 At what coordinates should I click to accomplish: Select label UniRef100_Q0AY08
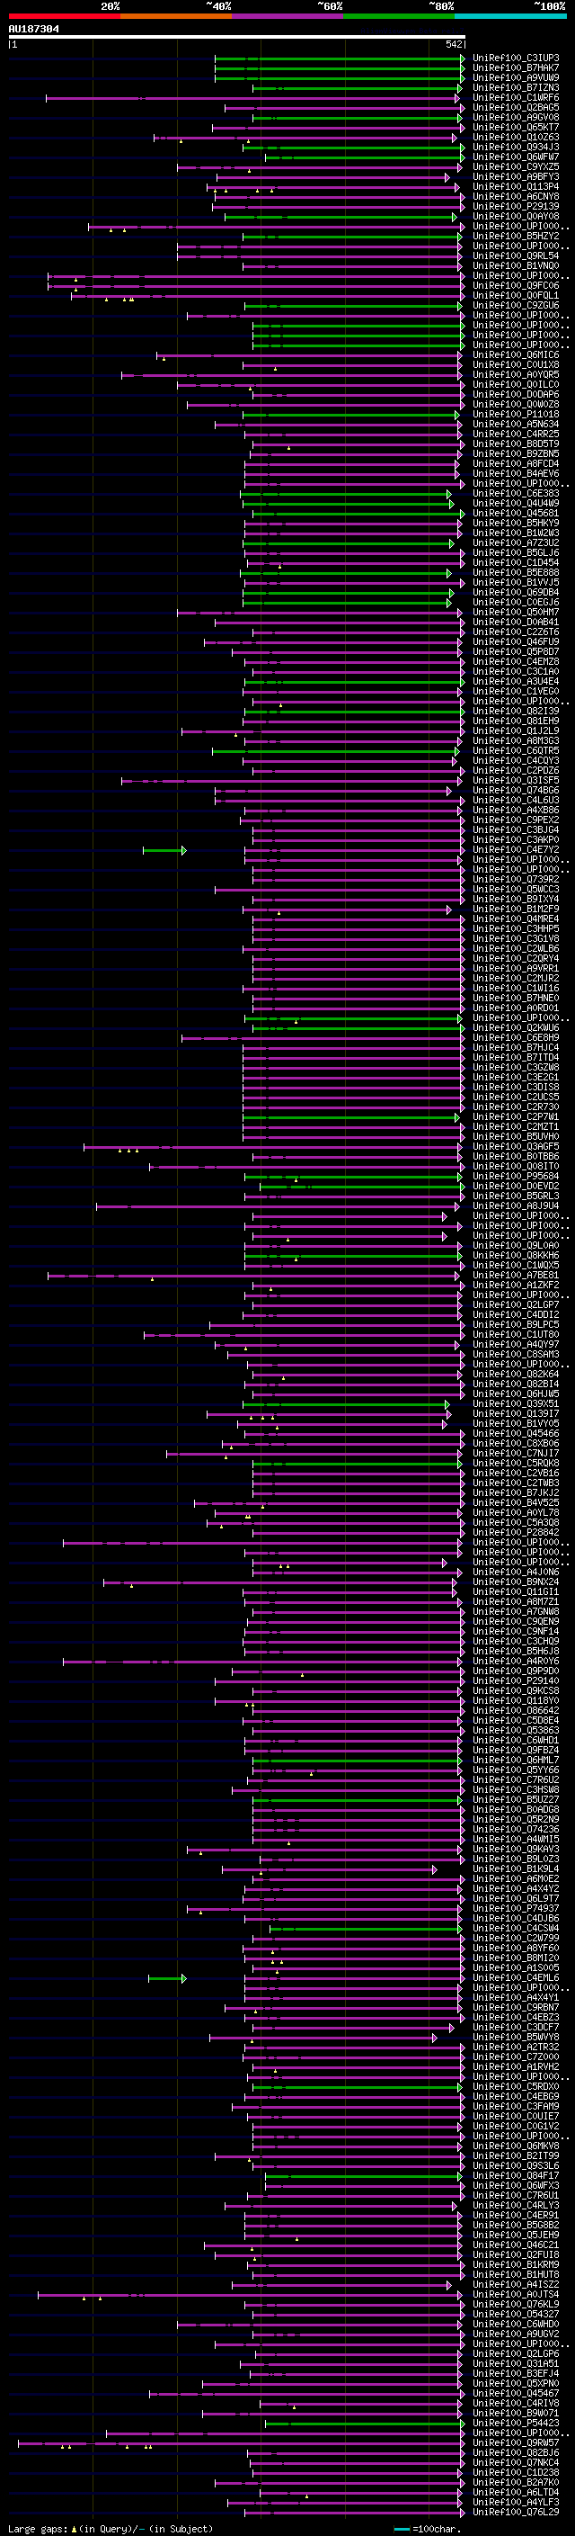click(516, 217)
